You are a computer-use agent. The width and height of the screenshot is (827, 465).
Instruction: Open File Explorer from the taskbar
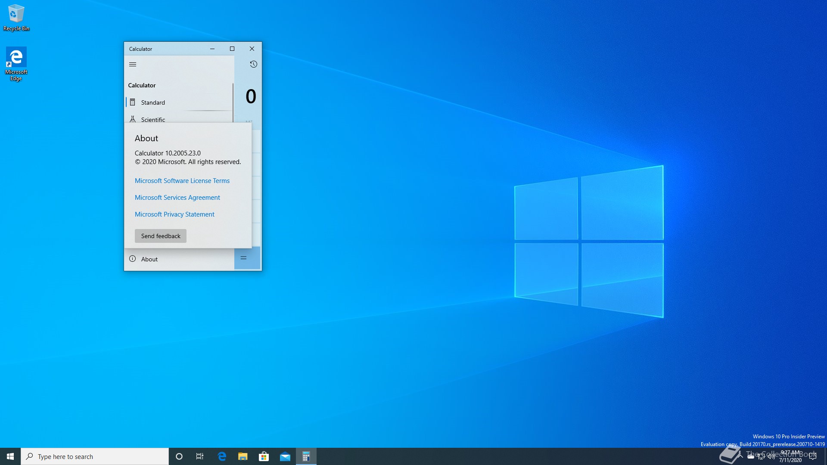pos(243,456)
